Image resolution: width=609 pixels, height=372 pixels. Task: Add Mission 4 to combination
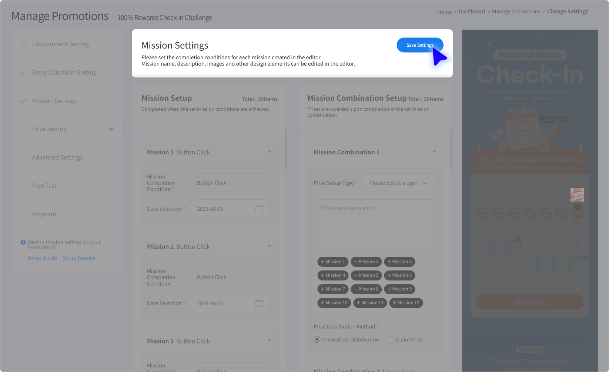[333, 275]
